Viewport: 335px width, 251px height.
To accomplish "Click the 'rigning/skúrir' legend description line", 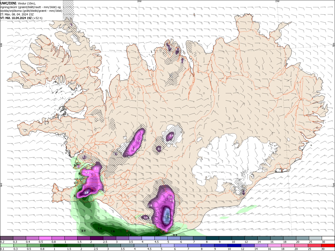I will click(x=30, y=7).
